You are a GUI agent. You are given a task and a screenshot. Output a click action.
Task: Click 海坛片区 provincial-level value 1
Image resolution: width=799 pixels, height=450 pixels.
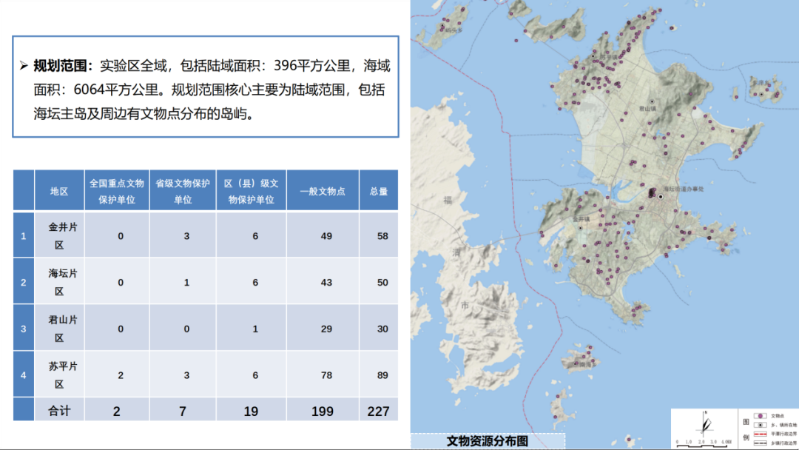186,282
